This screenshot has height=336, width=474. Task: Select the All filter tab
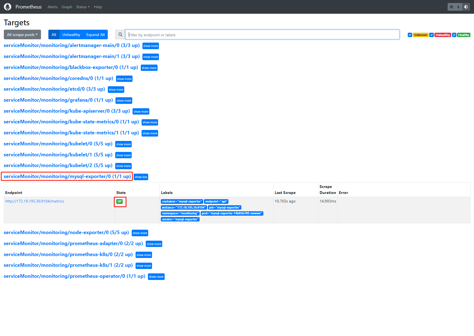(54, 35)
